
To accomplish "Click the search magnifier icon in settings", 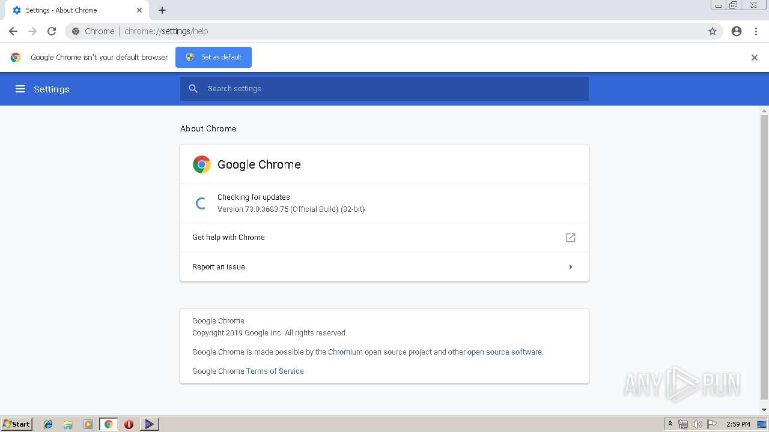I will pos(193,89).
